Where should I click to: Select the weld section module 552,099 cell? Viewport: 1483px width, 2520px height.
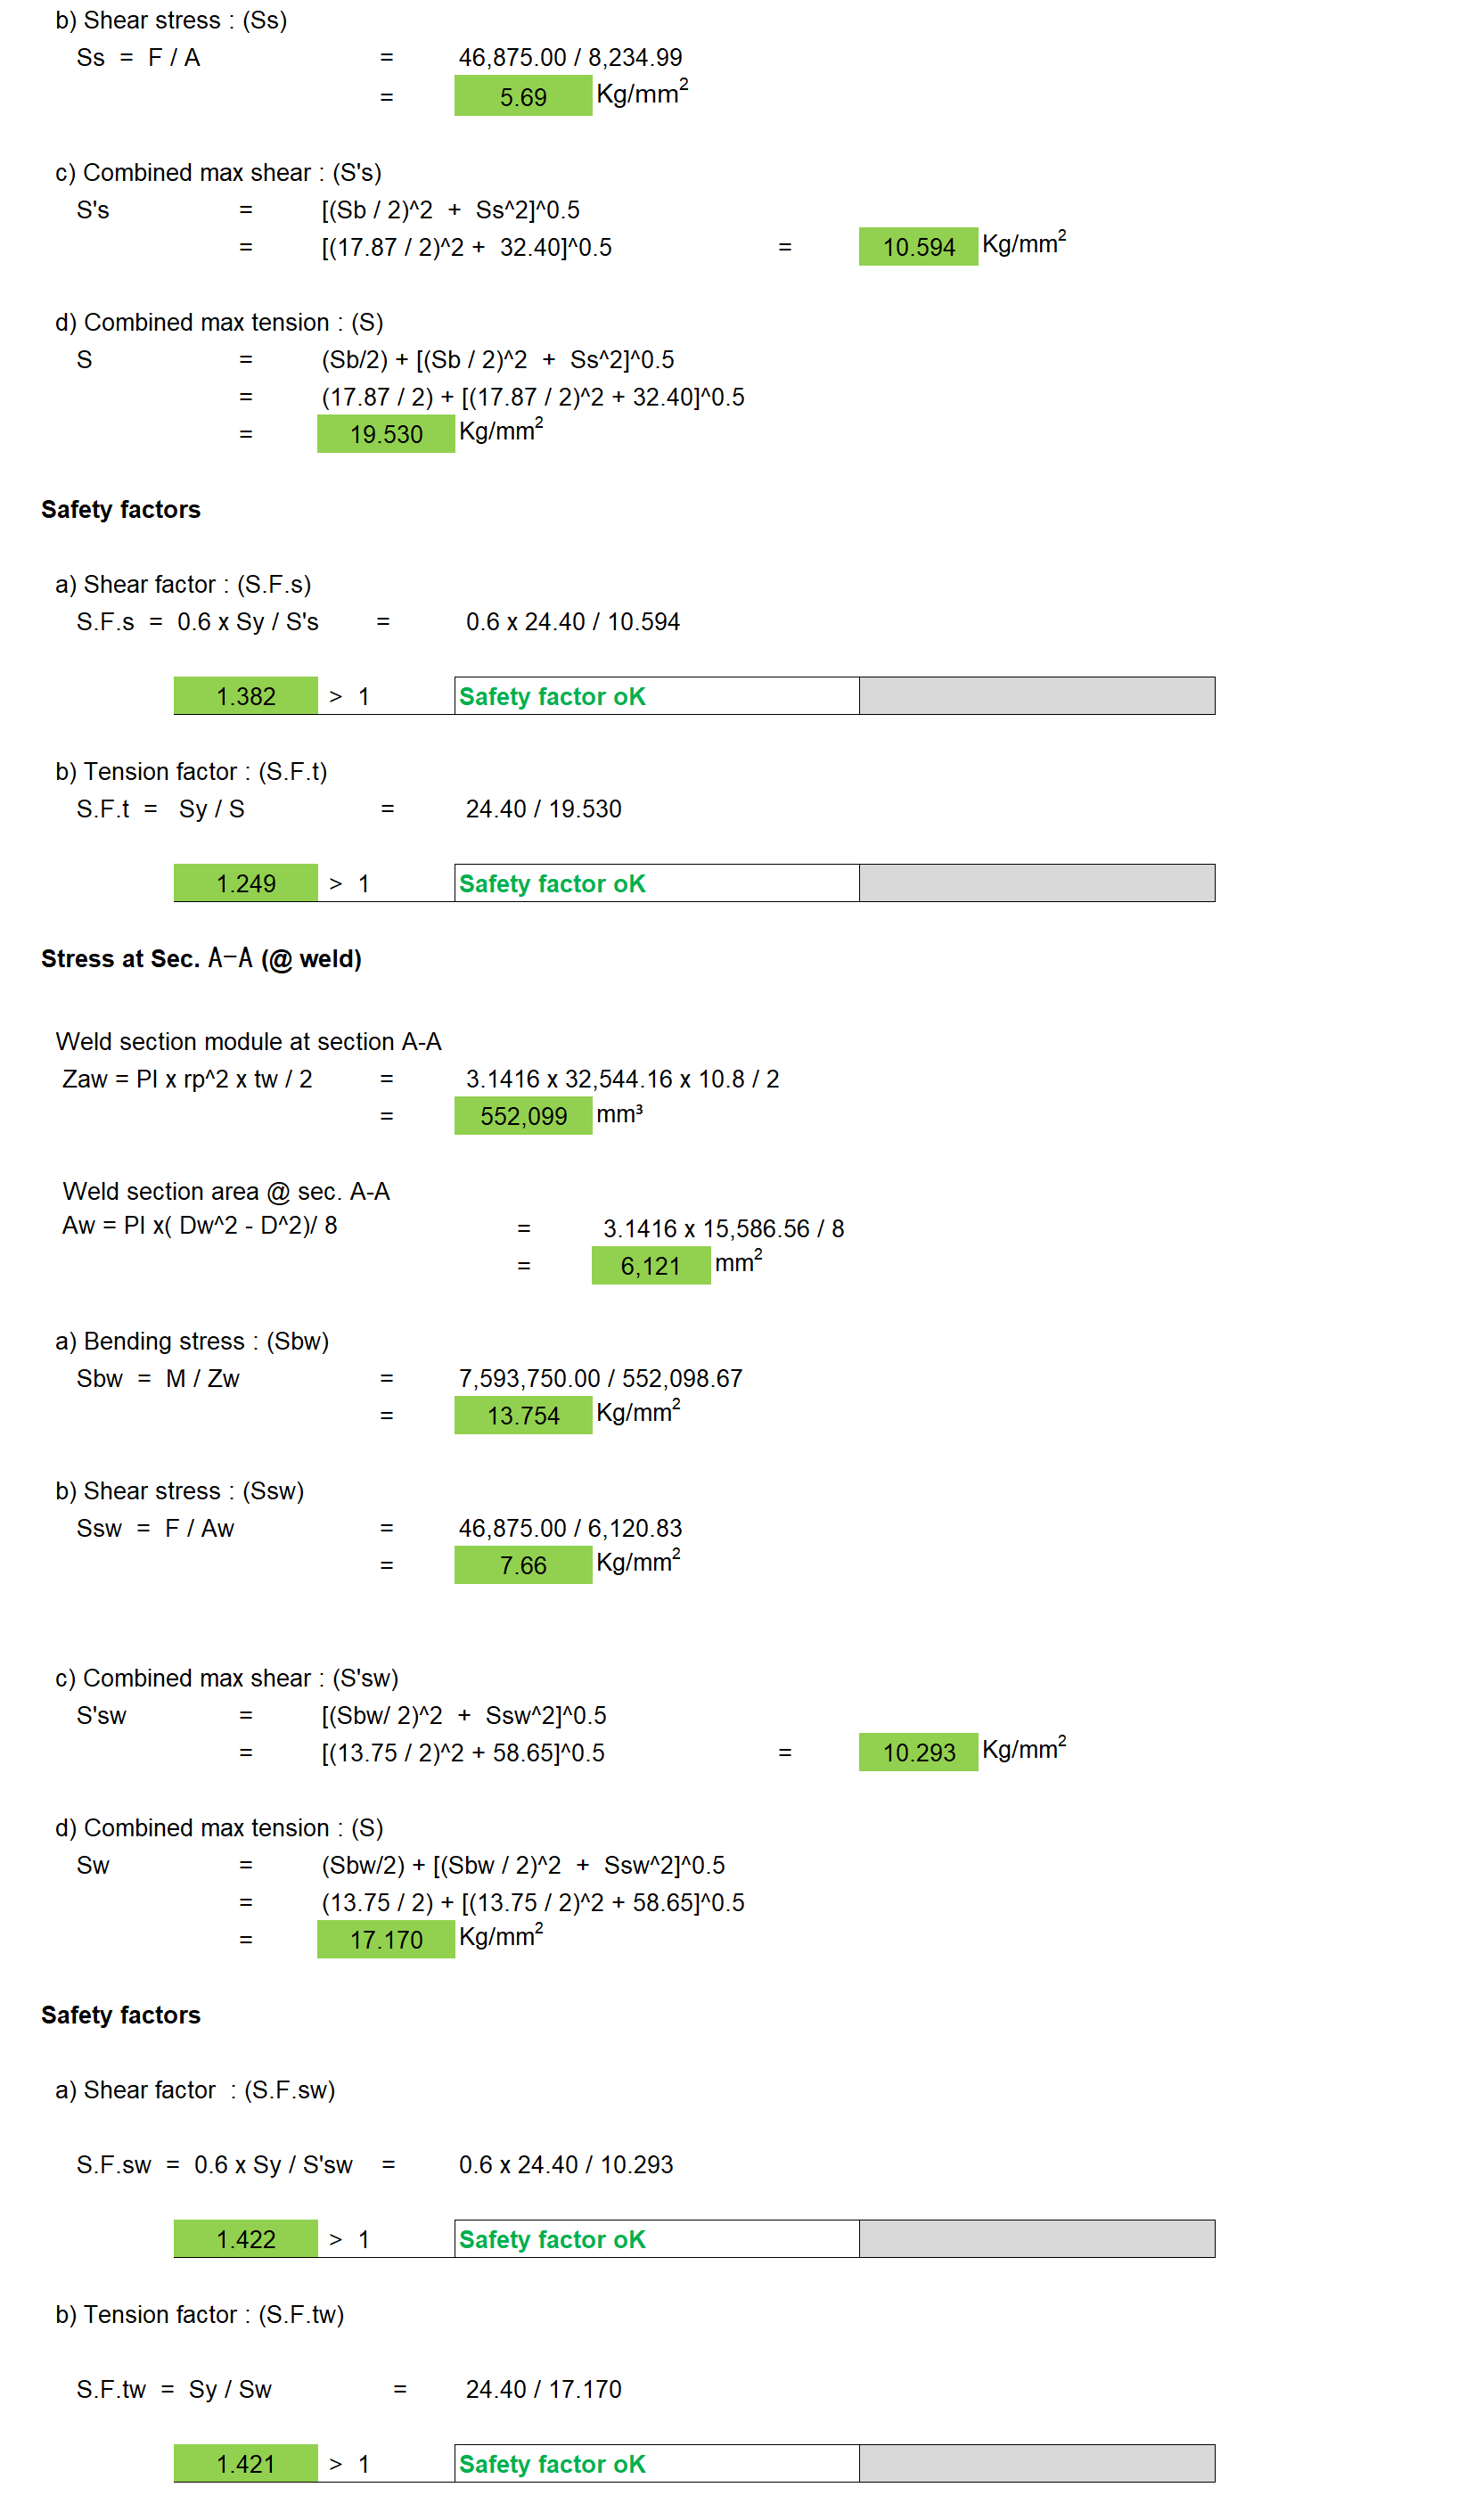tap(523, 1116)
